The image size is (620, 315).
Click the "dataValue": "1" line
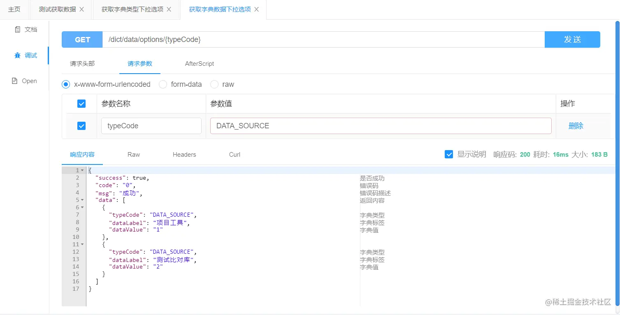[x=136, y=229]
